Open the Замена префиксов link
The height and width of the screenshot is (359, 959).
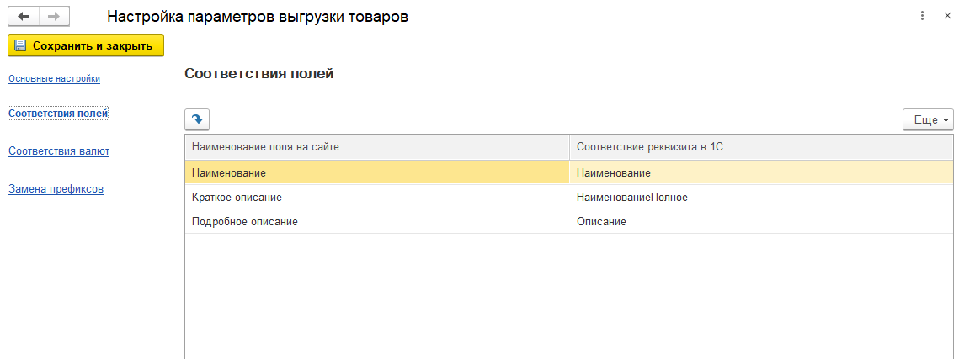pyautogui.click(x=56, y=188)
